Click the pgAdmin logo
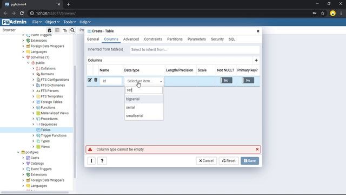The width and height of the screenshot is (346, 195). pos(15,22)
